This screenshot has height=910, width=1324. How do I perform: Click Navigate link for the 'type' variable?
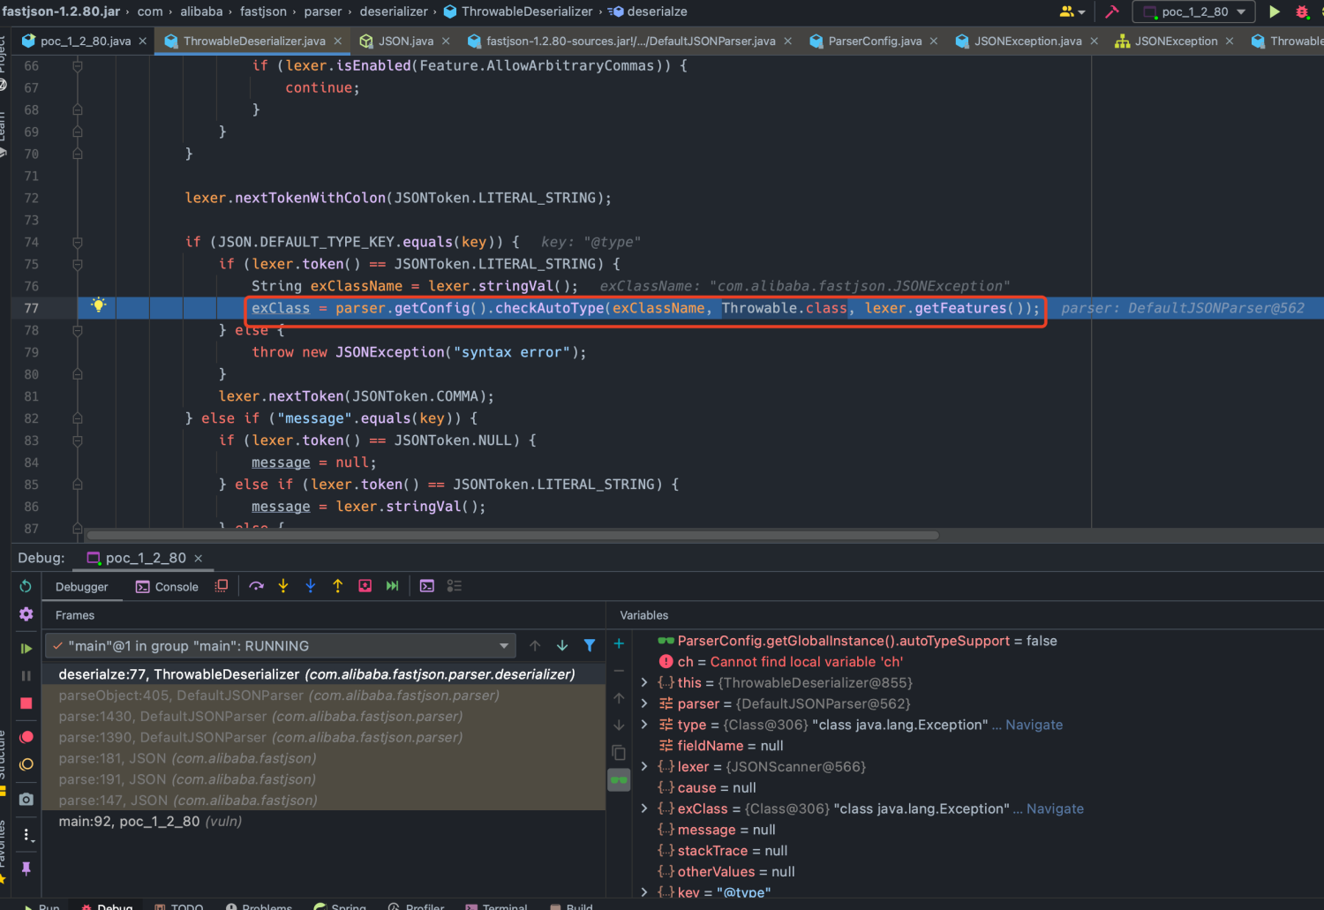(x=1034, y=725)
